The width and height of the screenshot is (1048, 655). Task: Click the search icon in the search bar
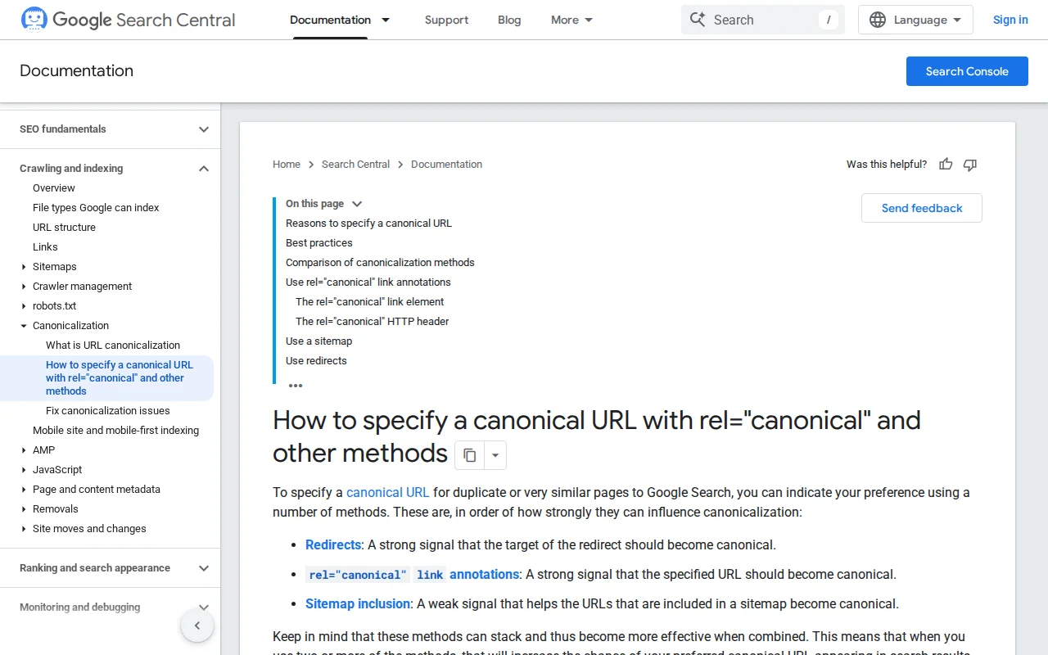[x=697, y=20]
